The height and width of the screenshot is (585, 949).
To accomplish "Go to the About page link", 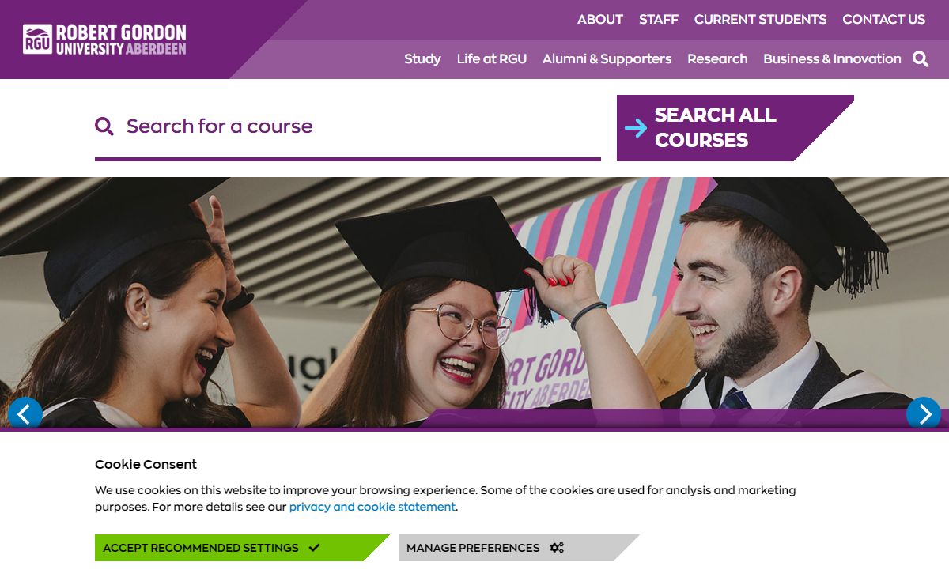I will point(600,20).
